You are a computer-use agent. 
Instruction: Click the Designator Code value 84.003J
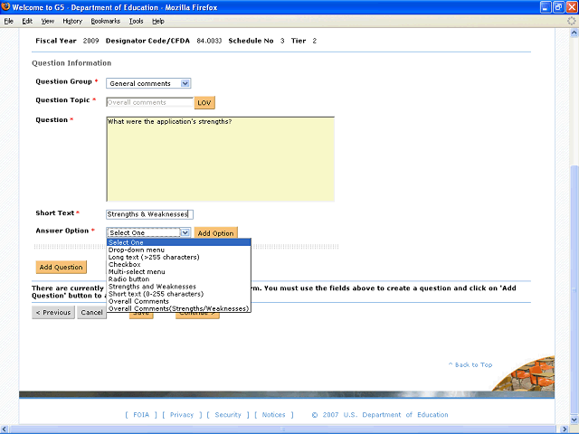tap(209, 41)
